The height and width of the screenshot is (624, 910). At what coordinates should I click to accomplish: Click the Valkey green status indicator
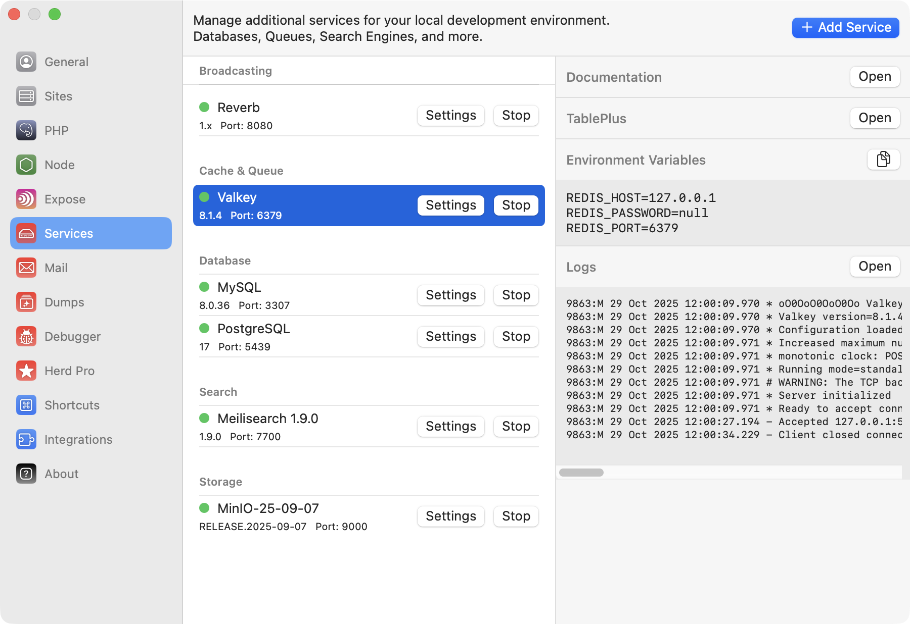click(204, 197)
